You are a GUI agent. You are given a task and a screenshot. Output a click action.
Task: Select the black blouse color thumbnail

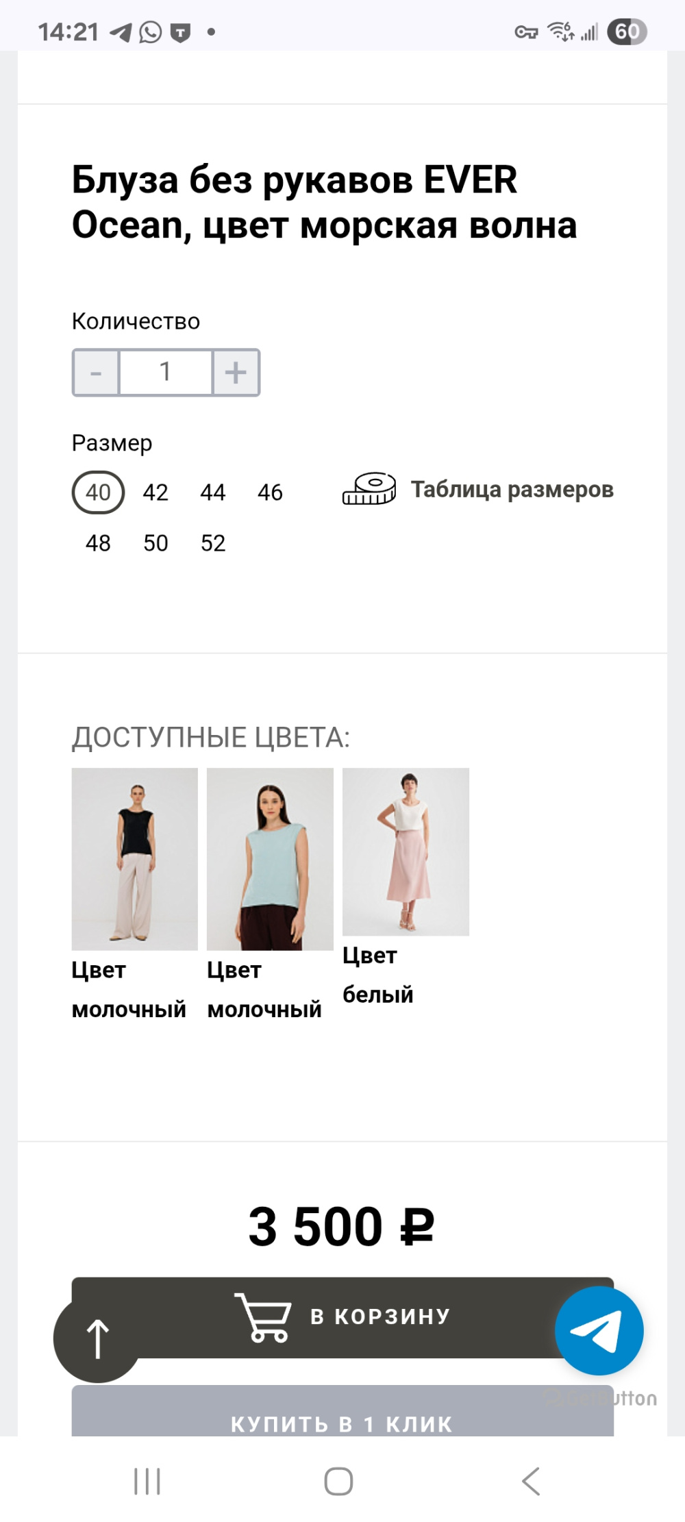pos(135,858)
